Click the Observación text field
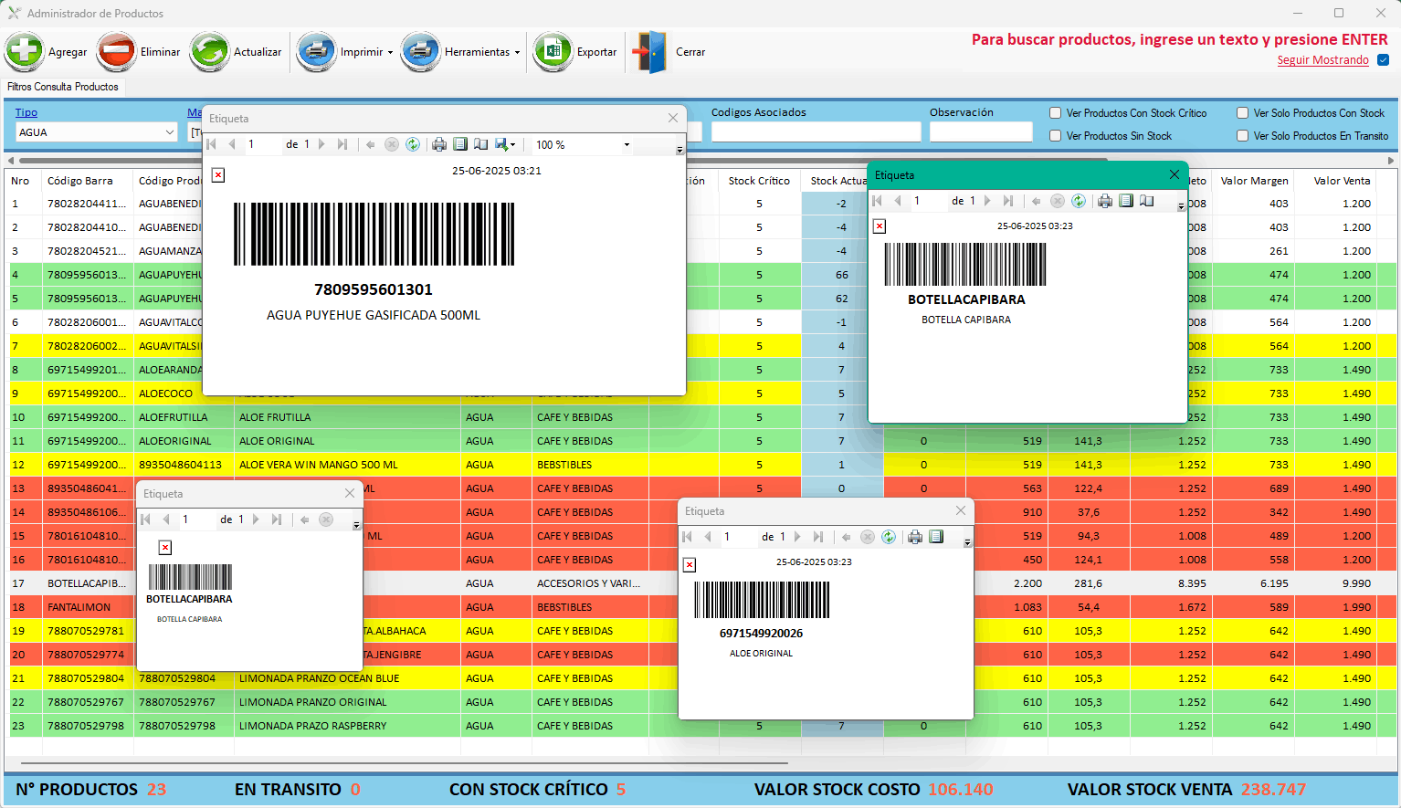 pyautogui.click(x=980, y=132)
